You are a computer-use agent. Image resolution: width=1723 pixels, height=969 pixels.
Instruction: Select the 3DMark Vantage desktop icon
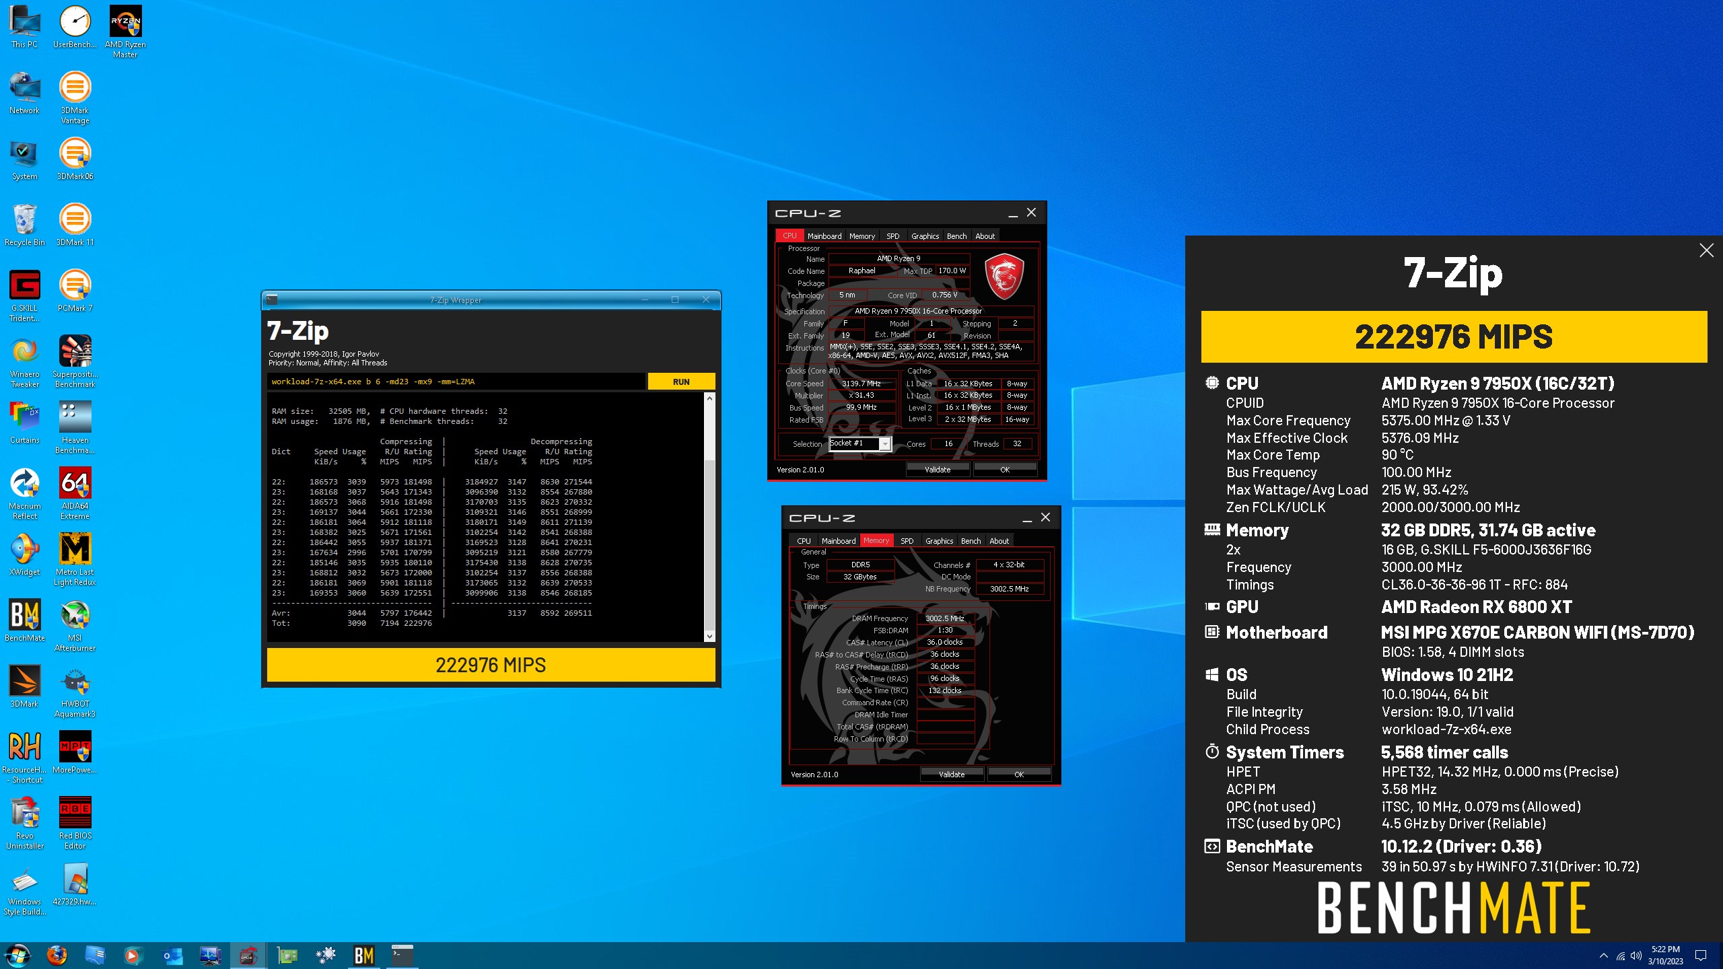pos(75,98)
